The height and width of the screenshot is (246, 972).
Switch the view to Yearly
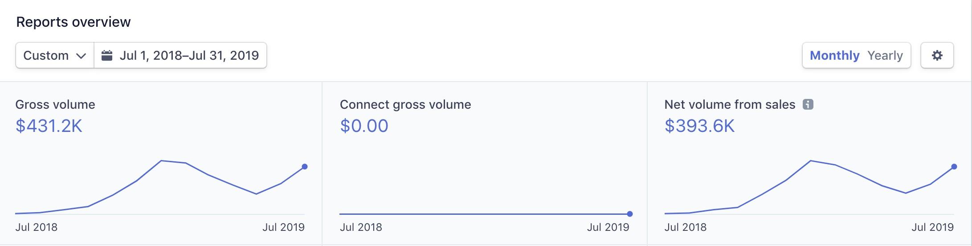click(885, 56)
